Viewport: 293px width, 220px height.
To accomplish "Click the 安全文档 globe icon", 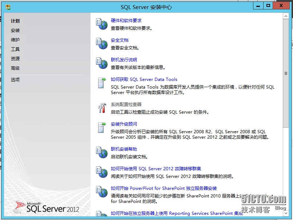I will pyautogui.click(x=101, y=42).
